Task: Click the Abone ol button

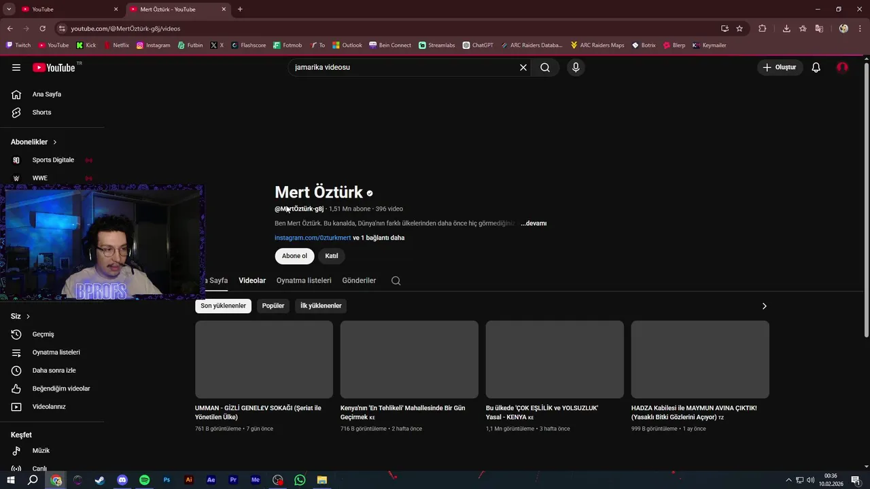Action: coord(294,256)
